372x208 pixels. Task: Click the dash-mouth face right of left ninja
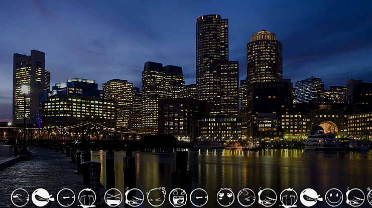66,197
